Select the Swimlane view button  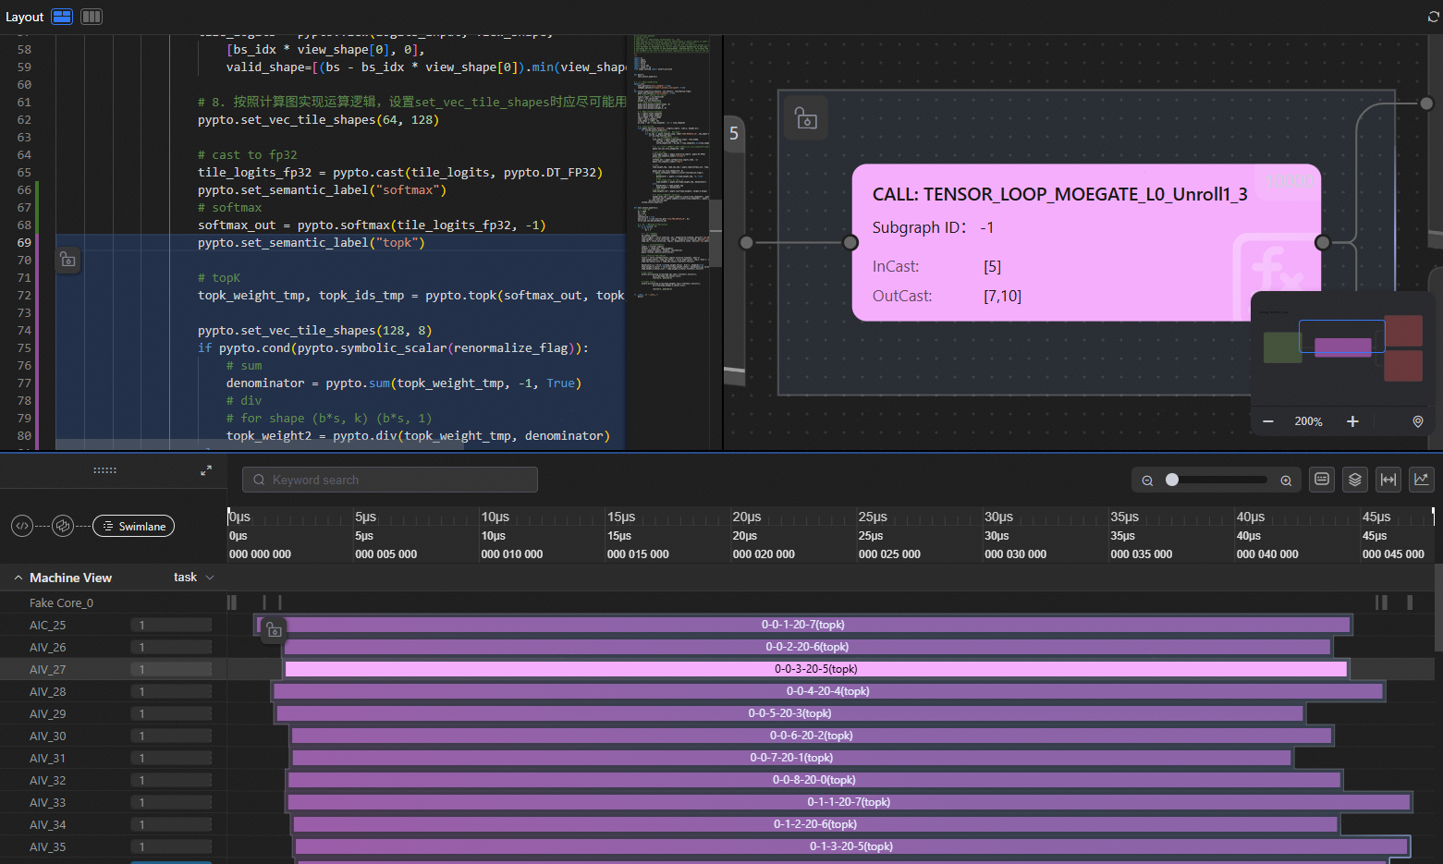[134, 526]
